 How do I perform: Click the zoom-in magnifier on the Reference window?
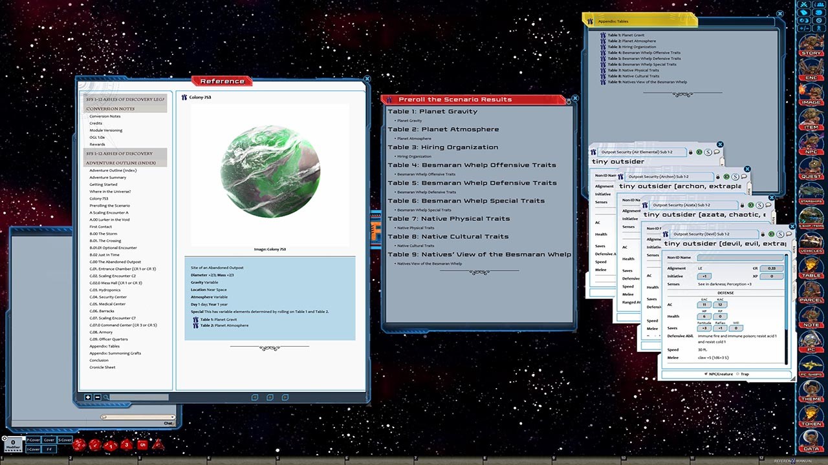88,397
